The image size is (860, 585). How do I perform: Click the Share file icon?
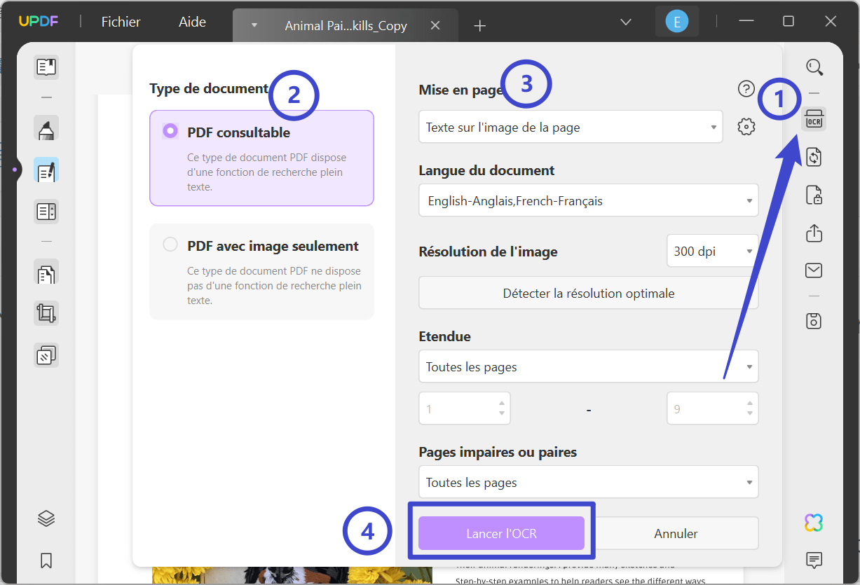click(x=814, y=233)
